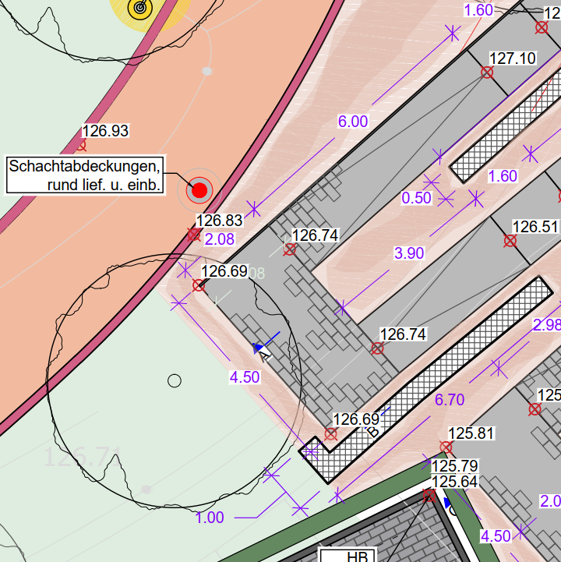Click the 125.64 elevation label
This screenshot has width=561, height=562.
click(454, 482)
